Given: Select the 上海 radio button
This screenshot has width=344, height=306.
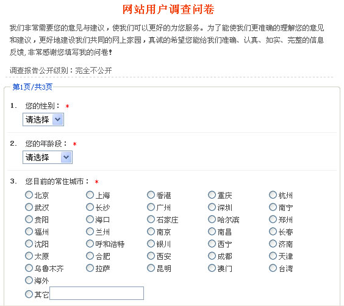Looking at the screenshot, I should (x=90, y=195).
